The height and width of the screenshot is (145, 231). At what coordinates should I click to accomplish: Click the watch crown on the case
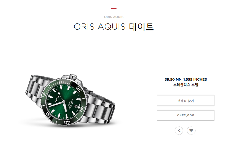click(x=73, y=77)
